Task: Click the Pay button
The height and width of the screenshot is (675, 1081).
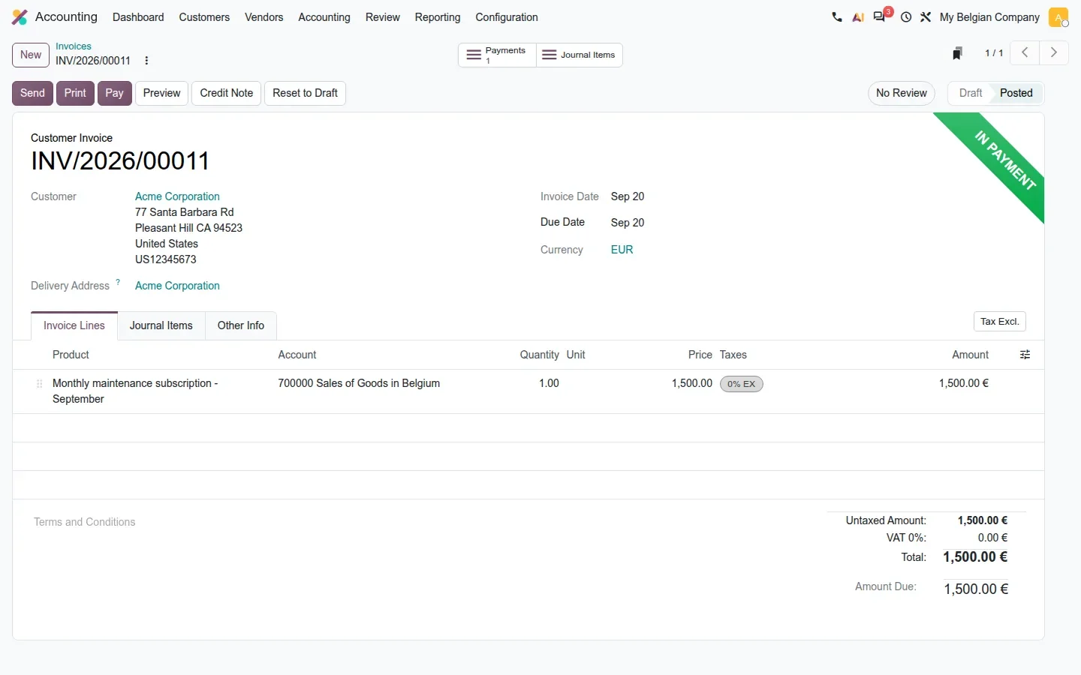Action: (x=115, y=93)
